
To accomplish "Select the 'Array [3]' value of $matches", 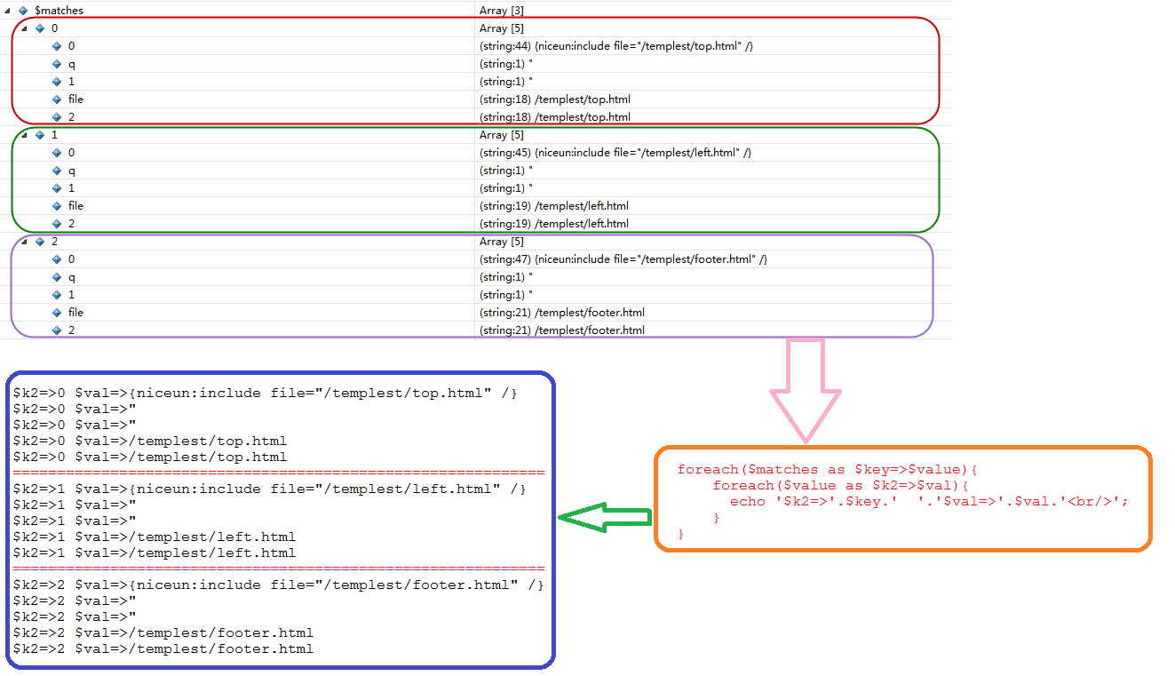I will point(502,11).
